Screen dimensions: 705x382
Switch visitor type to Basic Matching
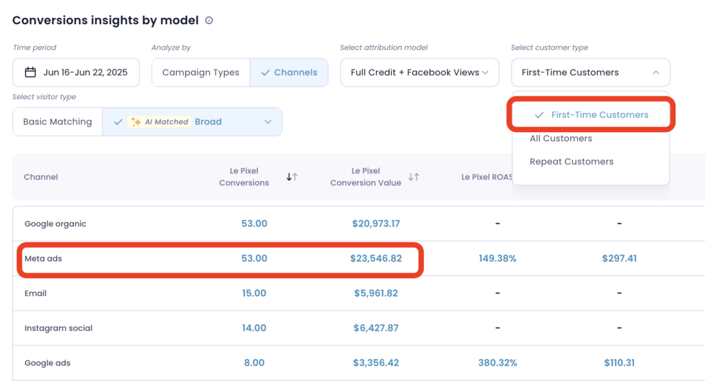coord(57,122)
